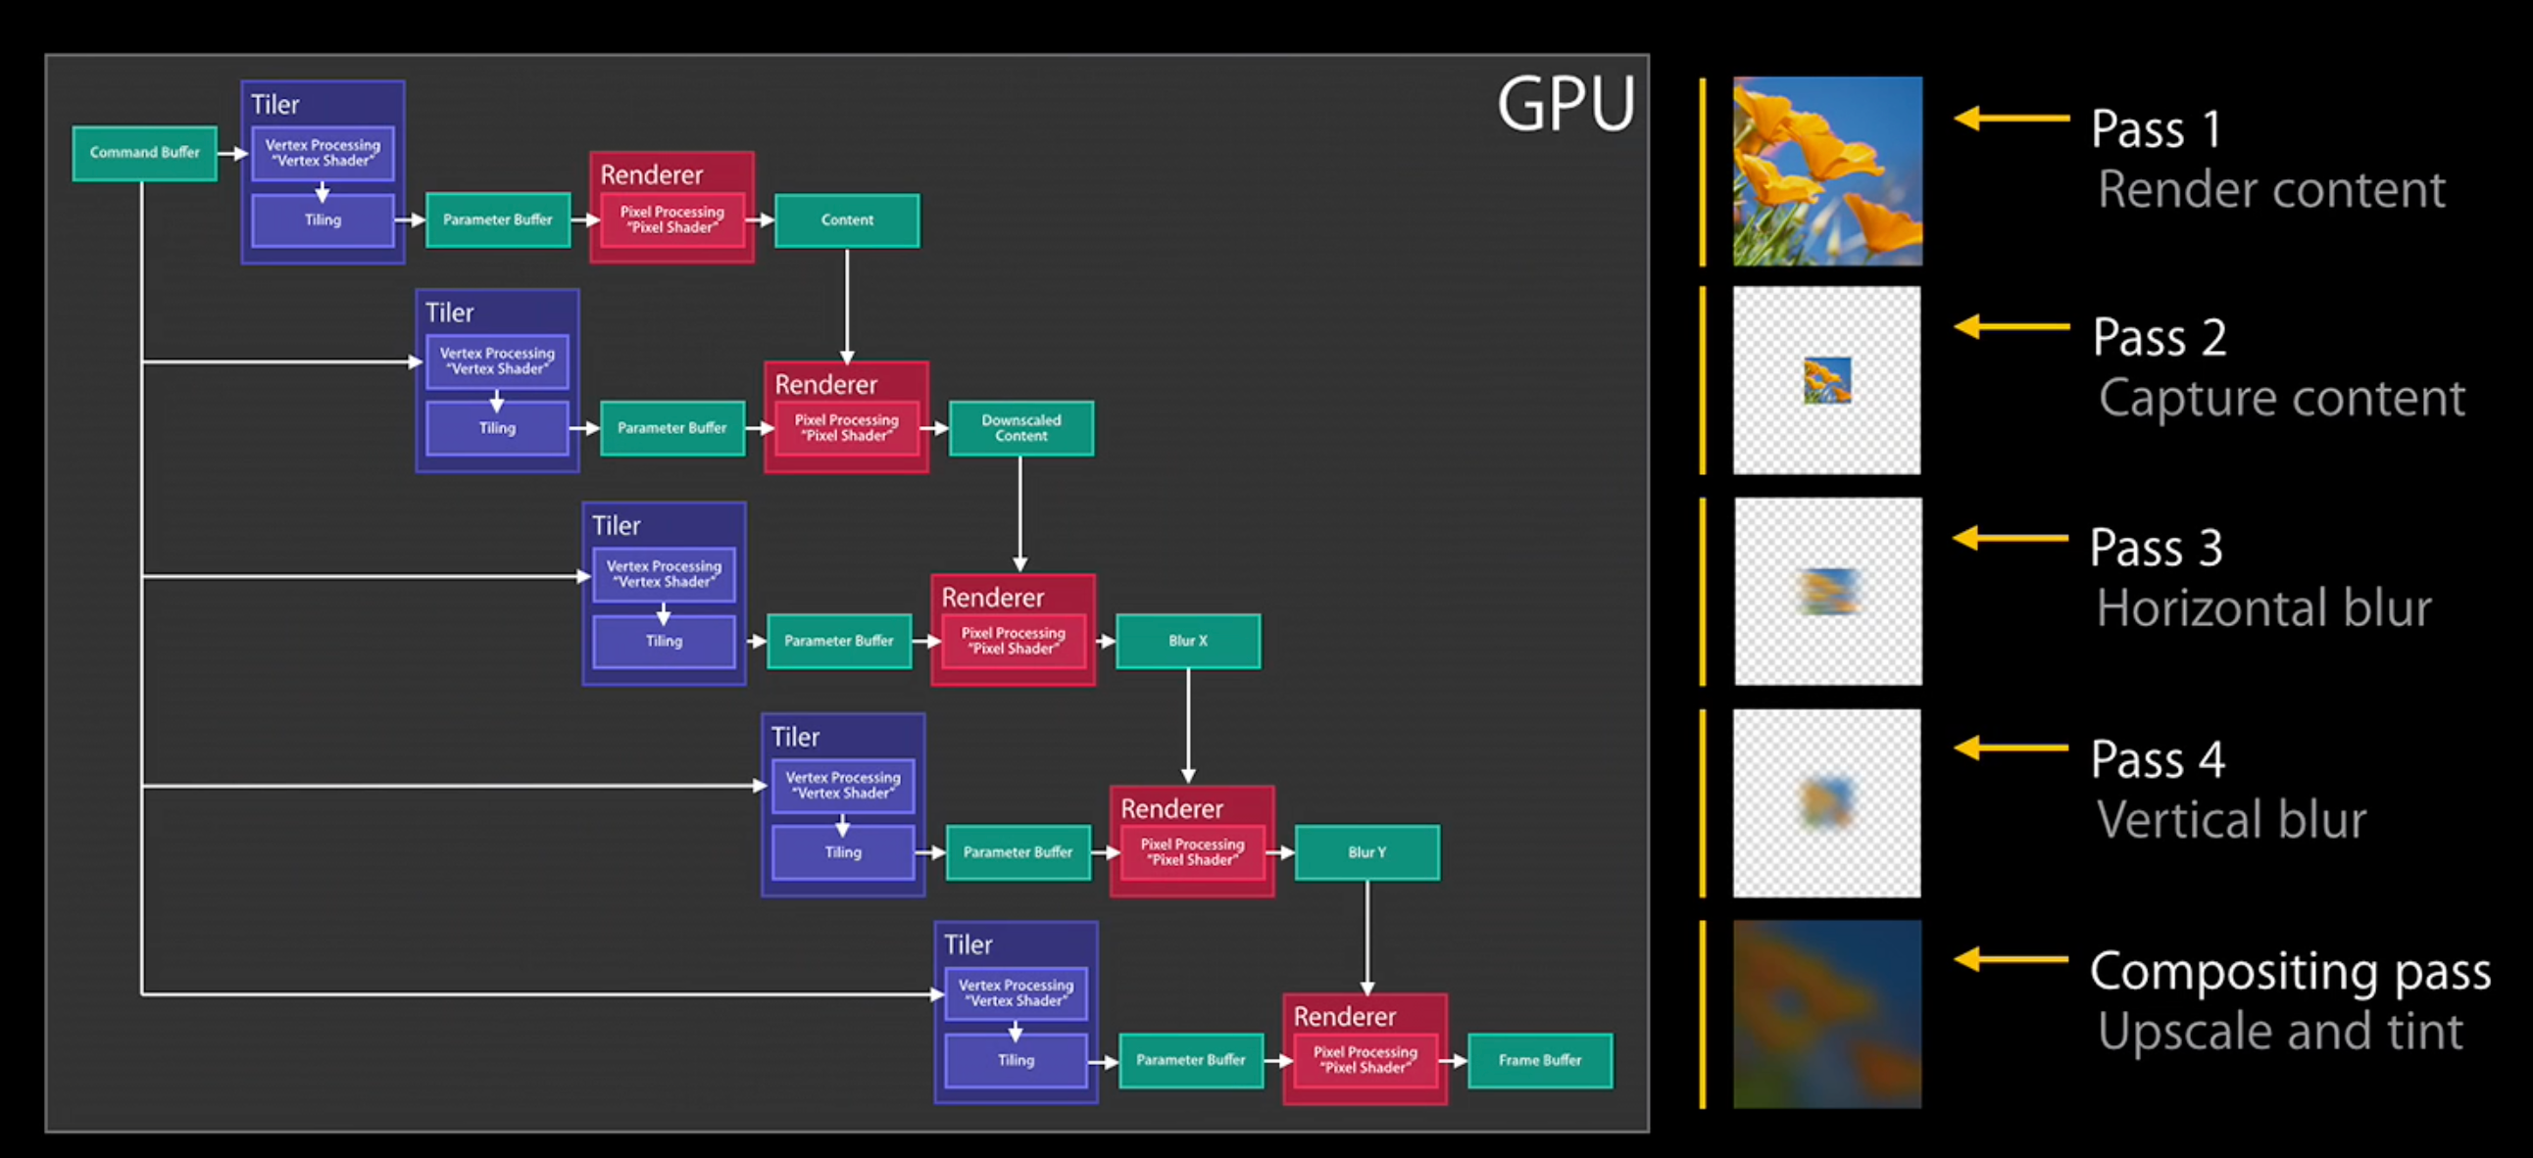Select the Content output node
The height and width of the screenshot is (1158, 2533).
(847, 220)
